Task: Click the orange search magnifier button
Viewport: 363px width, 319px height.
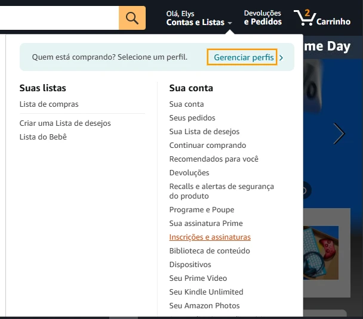Action: tap(132, 18)
